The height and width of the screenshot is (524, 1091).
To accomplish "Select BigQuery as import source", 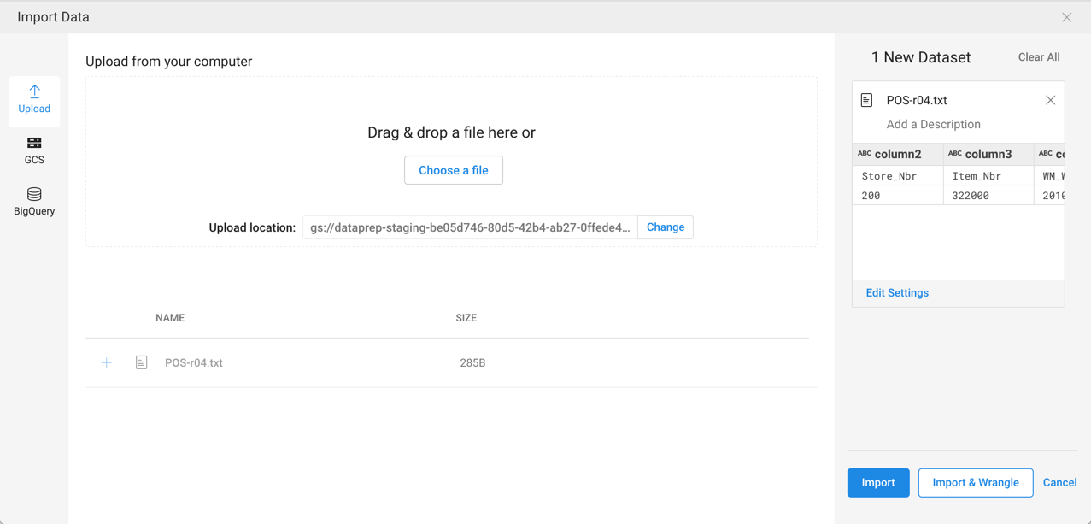I will (34, 202).
